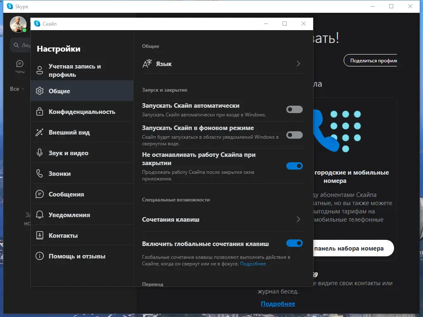Expand the 'Сочетания клавиш' chevron arrow
The width and height of the screenshot is (423, 317).
point(298,220)
